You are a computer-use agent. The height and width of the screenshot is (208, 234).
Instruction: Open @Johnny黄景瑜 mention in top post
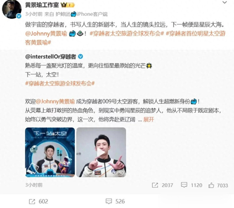46,34
